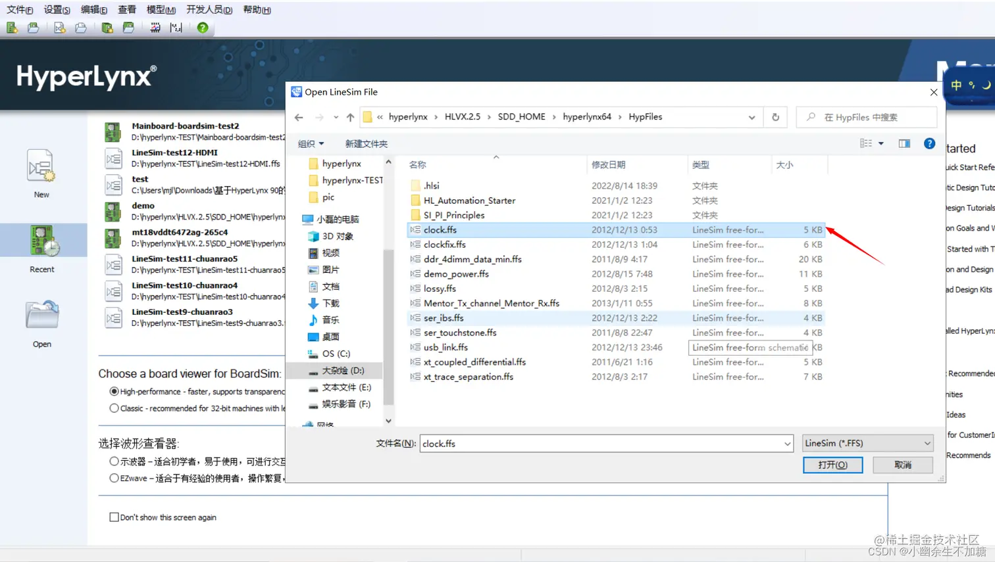Open the file name combo box dropdown arrow

(x=787, y=444)
